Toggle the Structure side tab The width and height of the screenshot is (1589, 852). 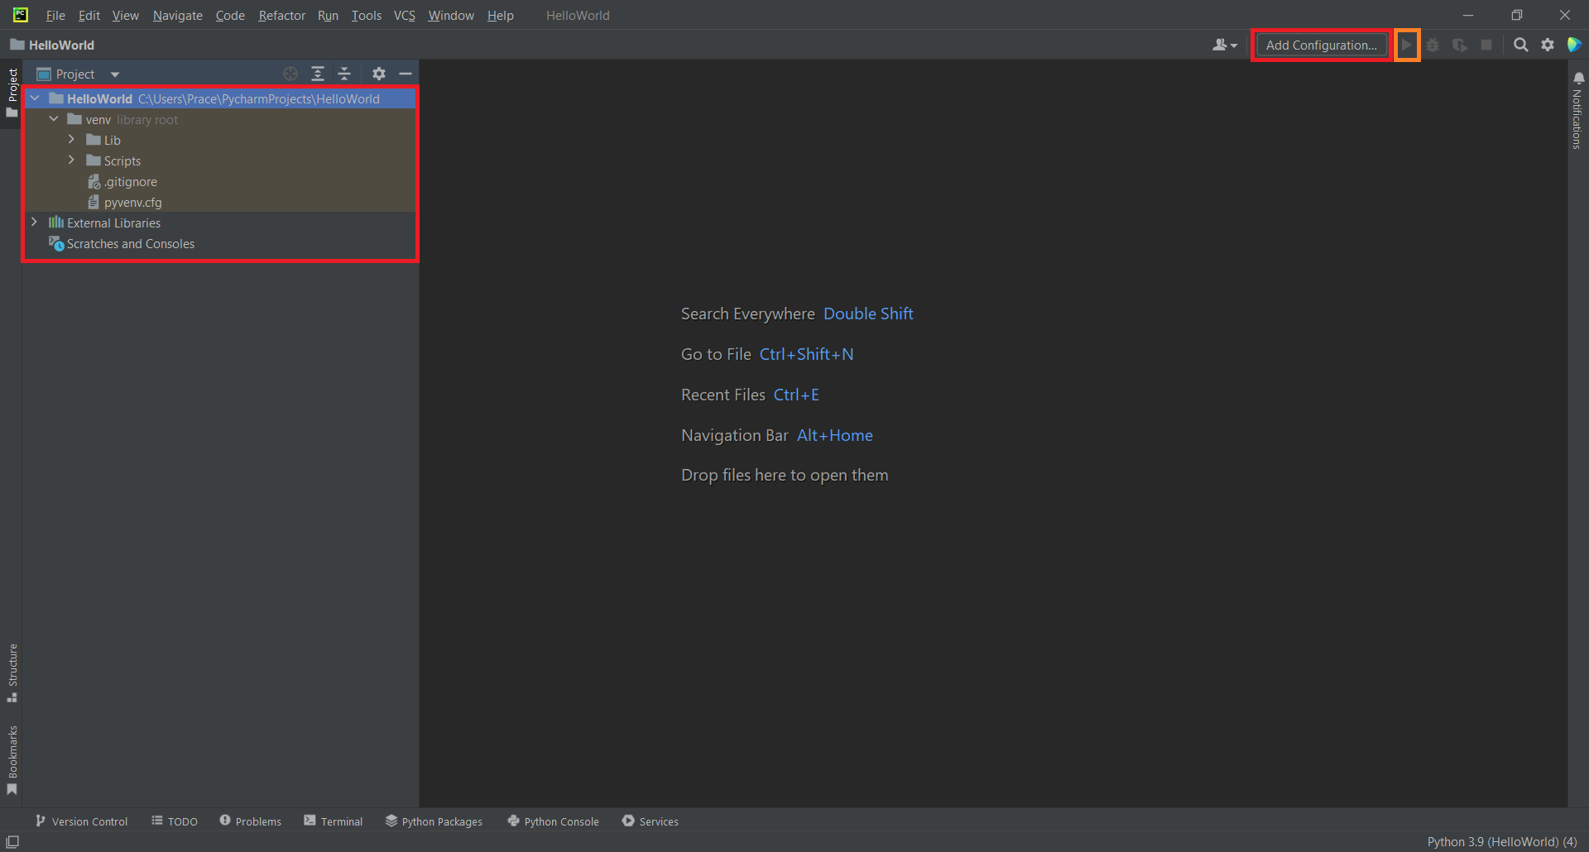[x=12, y=673]
